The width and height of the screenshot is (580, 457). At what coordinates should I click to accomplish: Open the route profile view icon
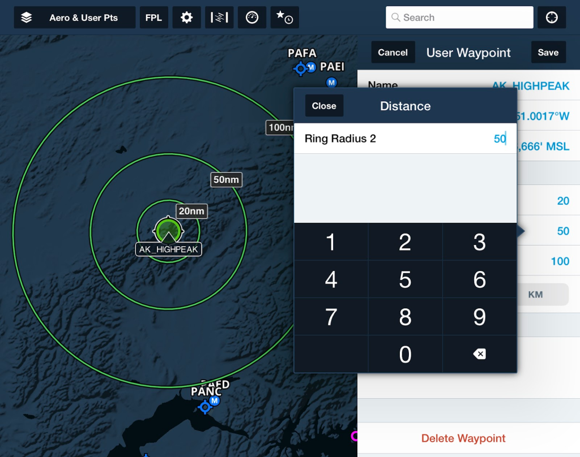pyautogui.click(x=219, y=18)
